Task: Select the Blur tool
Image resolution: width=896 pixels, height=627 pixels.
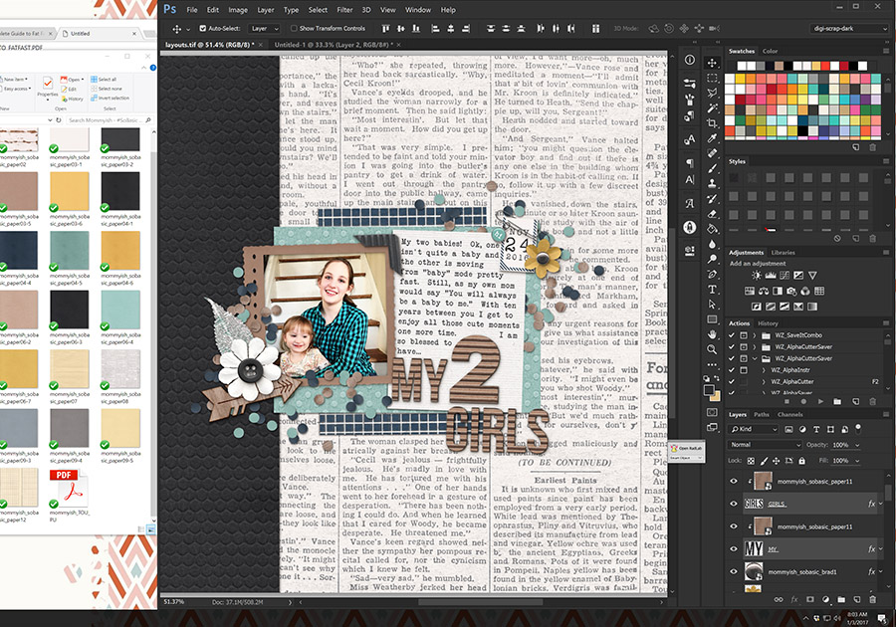Action: (712, 244)
